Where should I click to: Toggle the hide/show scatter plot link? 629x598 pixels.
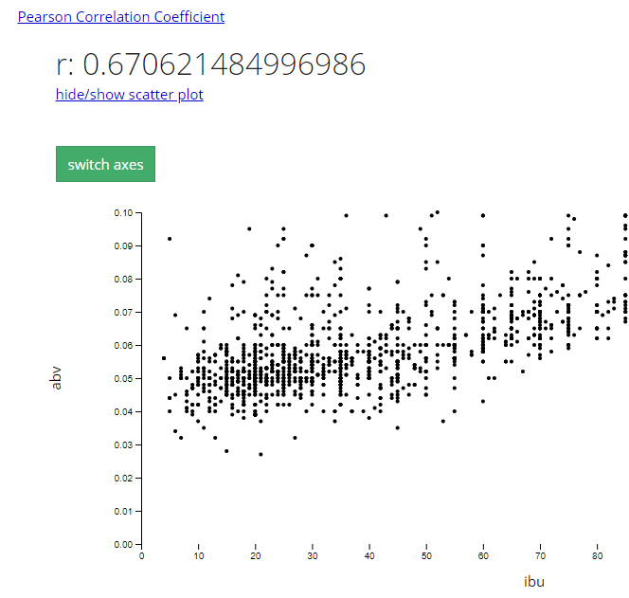pos(130,95)
